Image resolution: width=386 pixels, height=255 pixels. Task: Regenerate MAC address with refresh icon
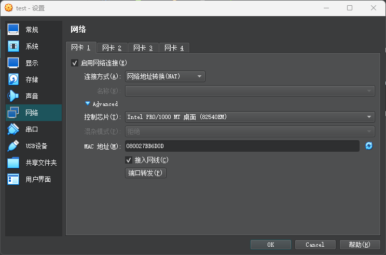coord(369,146)
